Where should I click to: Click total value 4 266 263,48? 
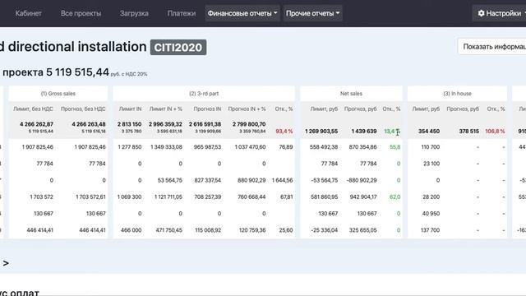click(x=89, y=124)
